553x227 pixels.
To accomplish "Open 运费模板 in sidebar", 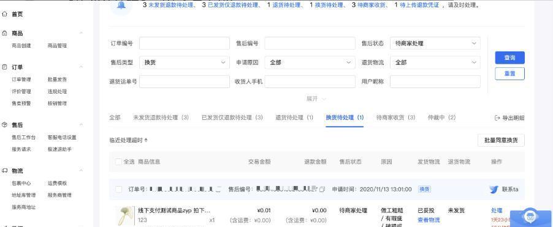I will (x=57, y=183).
